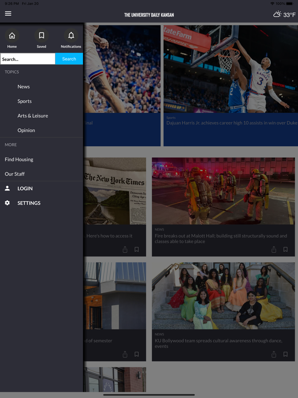The width and height of the screenshot is (298, 398).
Task: Tap the 33°F temperature reading
Action: tap(289, 15)
